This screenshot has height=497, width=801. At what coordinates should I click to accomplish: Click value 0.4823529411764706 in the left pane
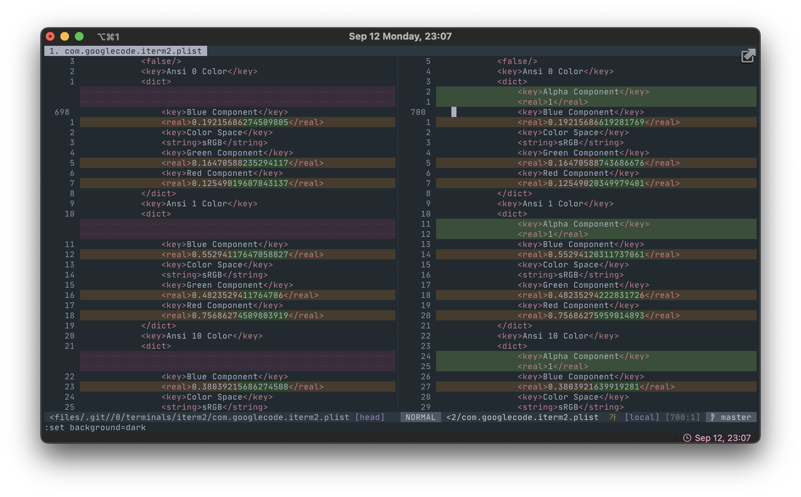point(237,295)
